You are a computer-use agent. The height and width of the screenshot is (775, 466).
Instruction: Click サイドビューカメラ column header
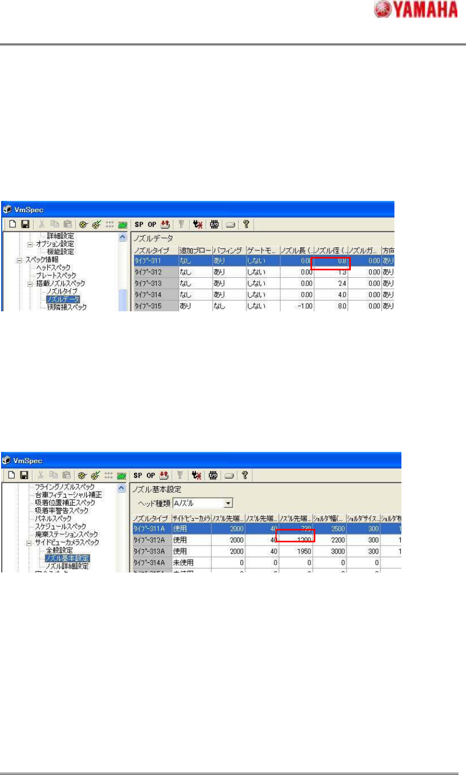coord(192,519)
